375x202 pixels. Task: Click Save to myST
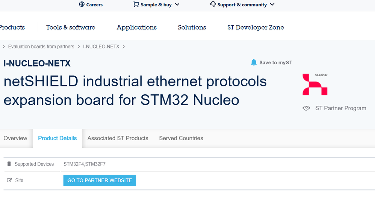pos(276,63)
